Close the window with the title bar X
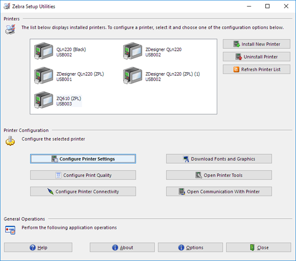The width and height of the screenshot is (296, 261). click(286, 6)
